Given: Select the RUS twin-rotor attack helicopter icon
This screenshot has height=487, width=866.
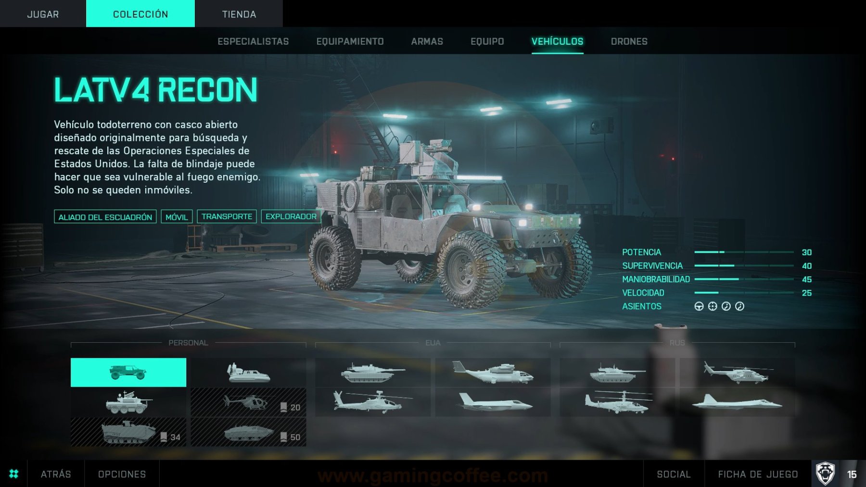Looking at the screenshot, I should (617, 402).
